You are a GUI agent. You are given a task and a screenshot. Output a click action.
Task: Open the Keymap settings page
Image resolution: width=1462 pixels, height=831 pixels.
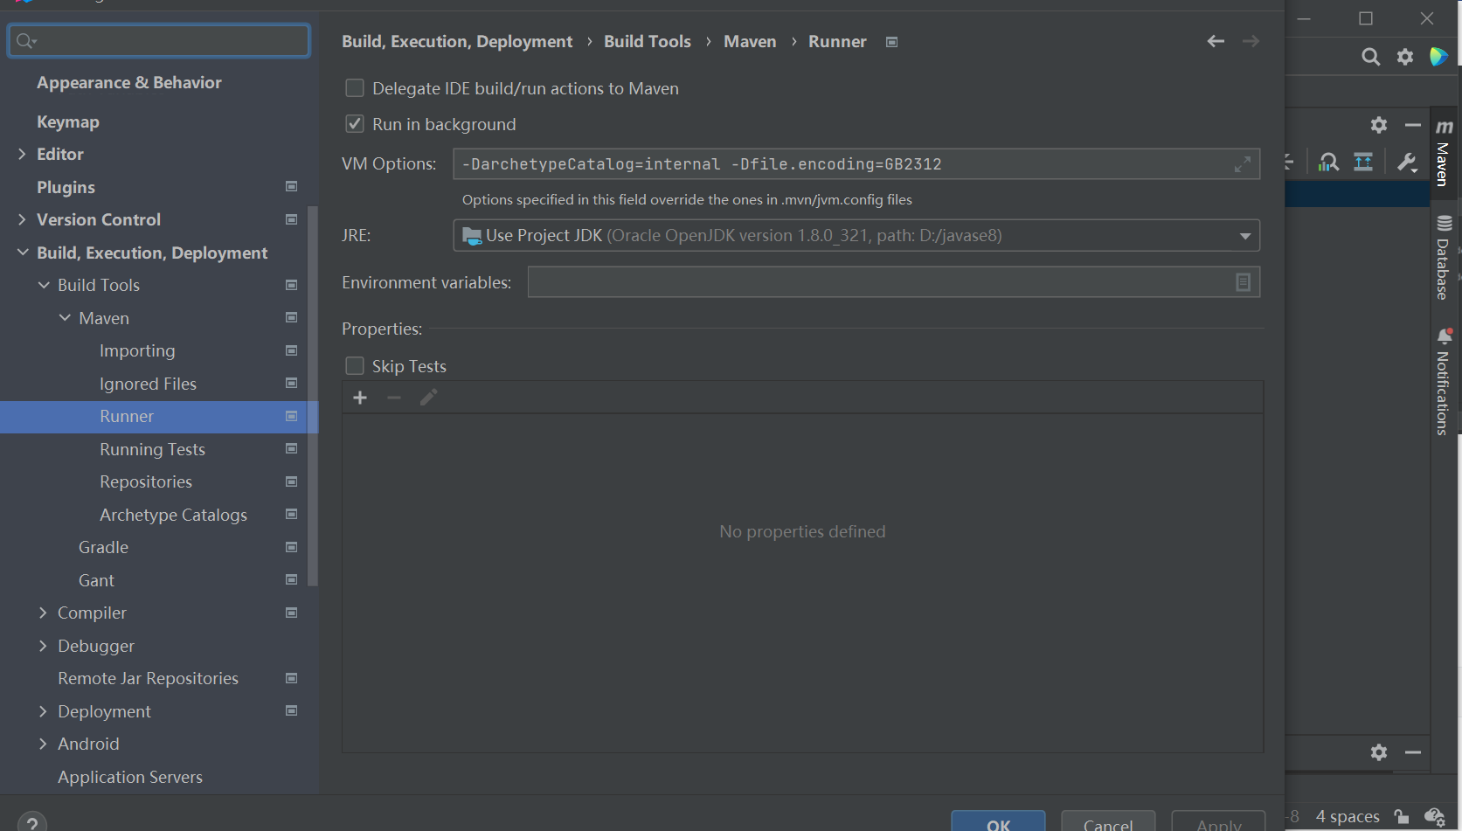(x=68, y=121)
